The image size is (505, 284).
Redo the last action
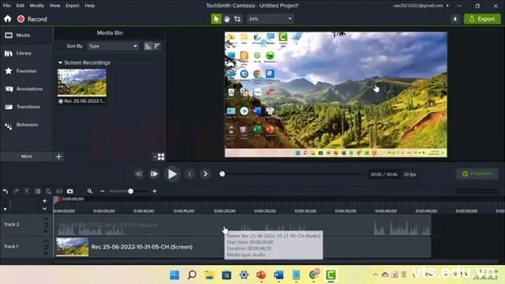tap(16, 191)
